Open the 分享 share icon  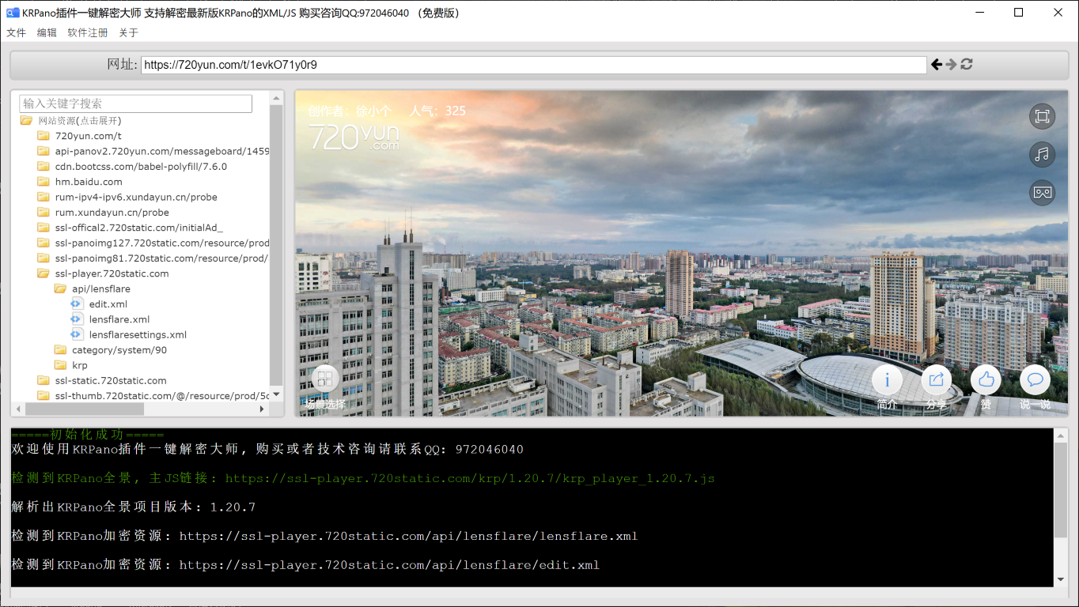pos(937,379)
